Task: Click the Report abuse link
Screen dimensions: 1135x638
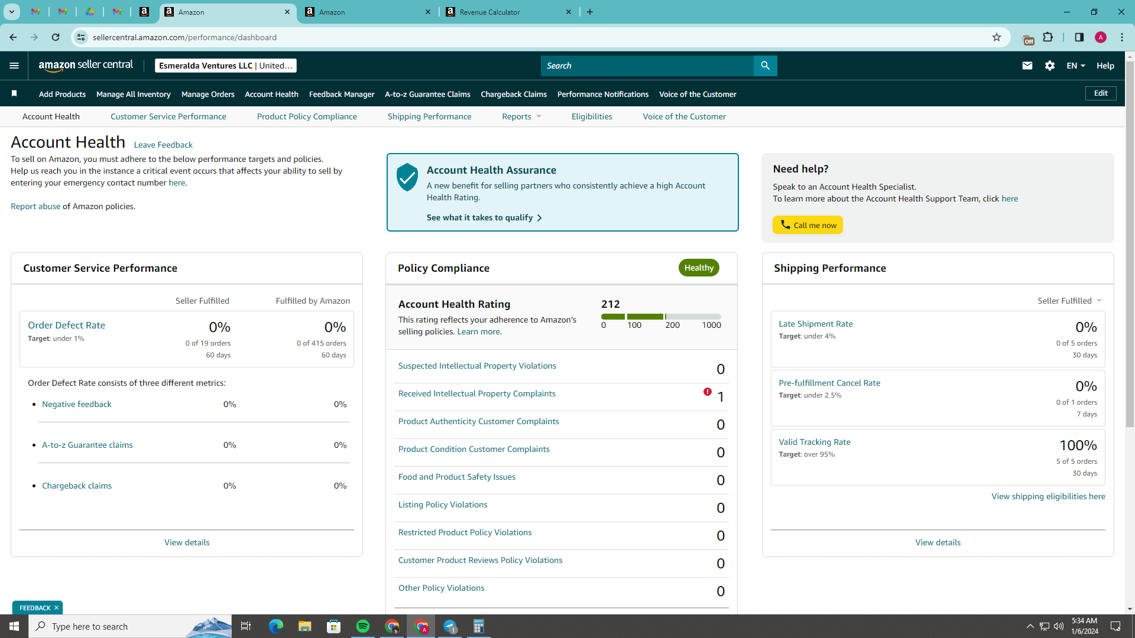Action: [x=35, y=206]
